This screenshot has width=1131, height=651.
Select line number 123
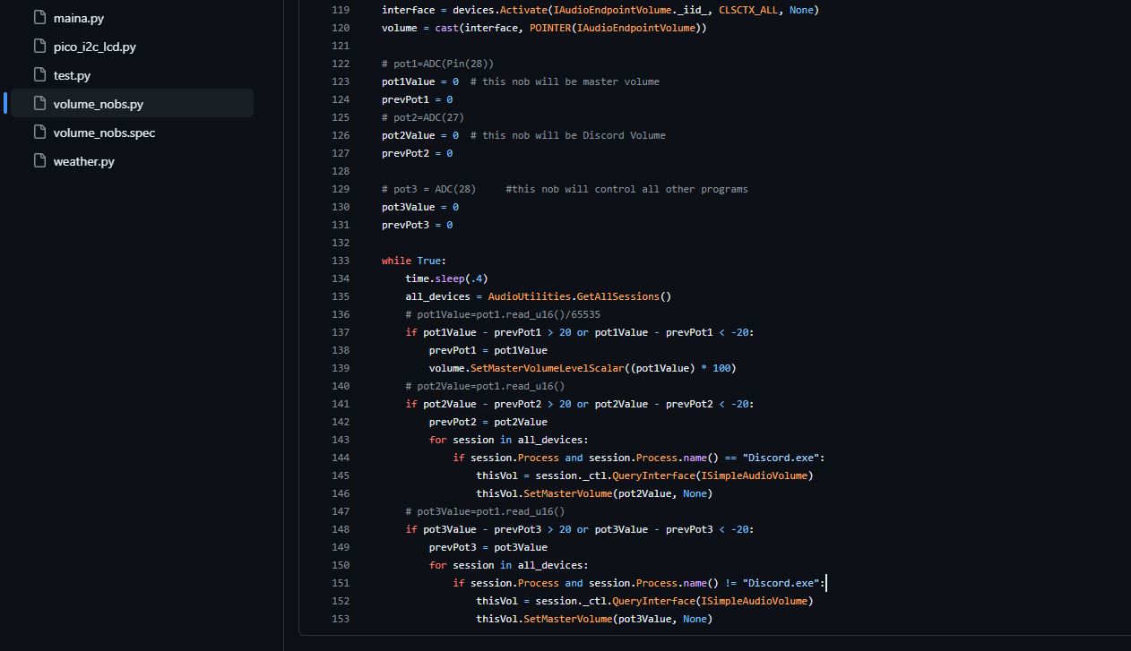pyautogui.click(x=341, y=81)
